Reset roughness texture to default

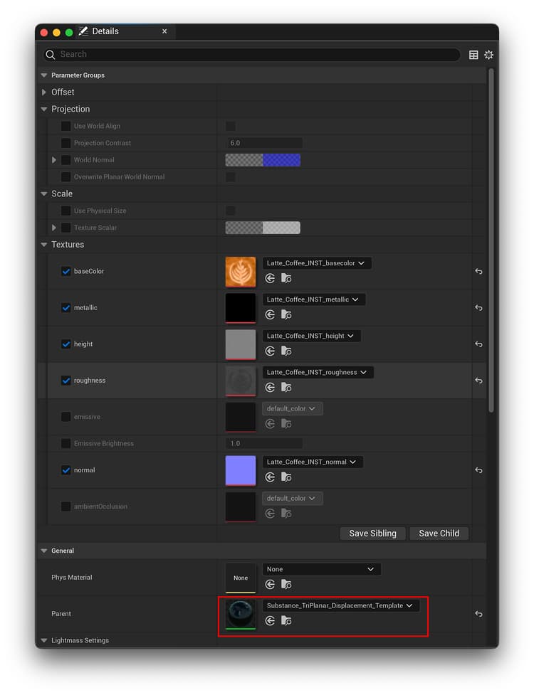(478, 381)
